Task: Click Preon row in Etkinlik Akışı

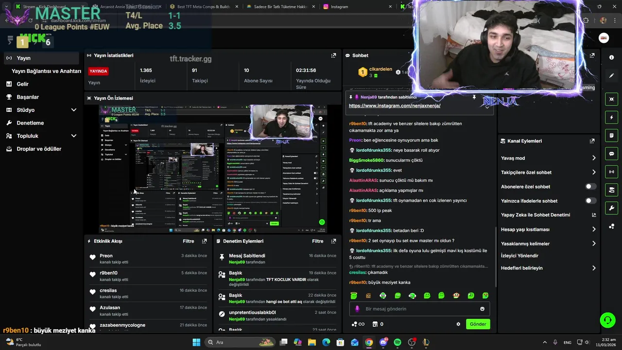Action: (x=148, y=259)
